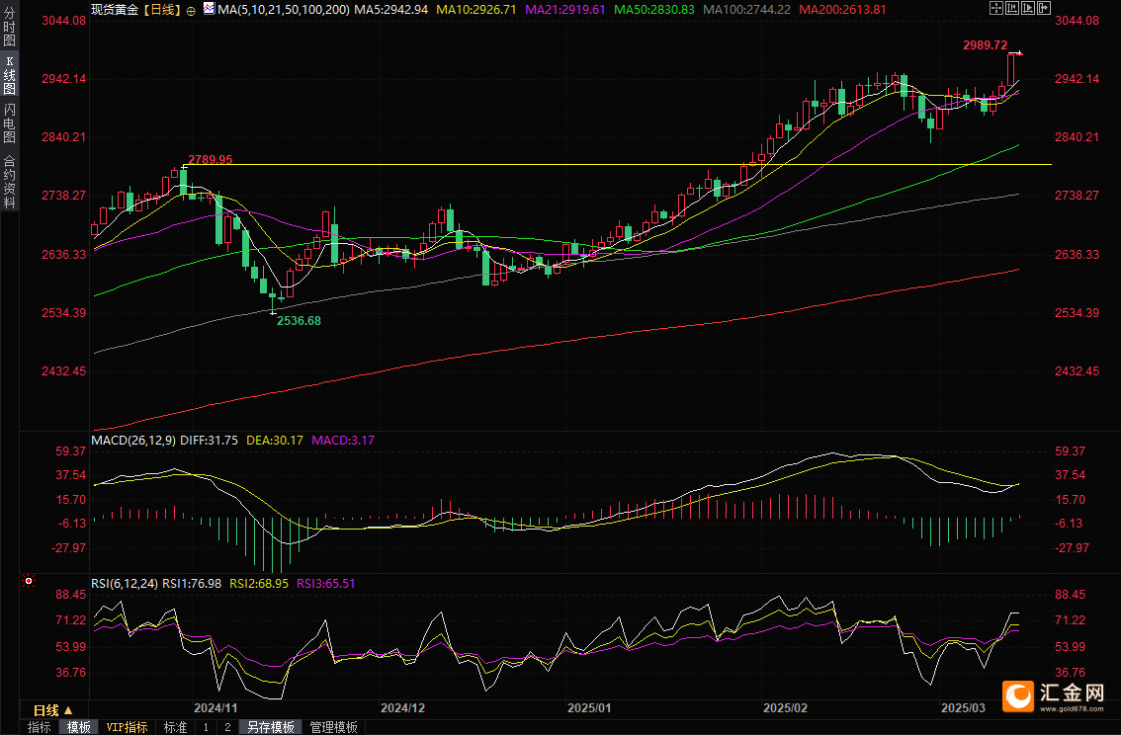Click the MACD:3.17 value
Viewport: 1121px width, 735px height.
[343, 440]
